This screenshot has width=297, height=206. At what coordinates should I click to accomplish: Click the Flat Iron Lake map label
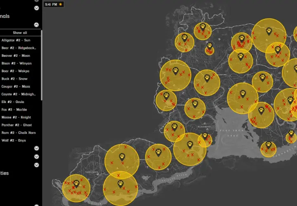point(232,133)
